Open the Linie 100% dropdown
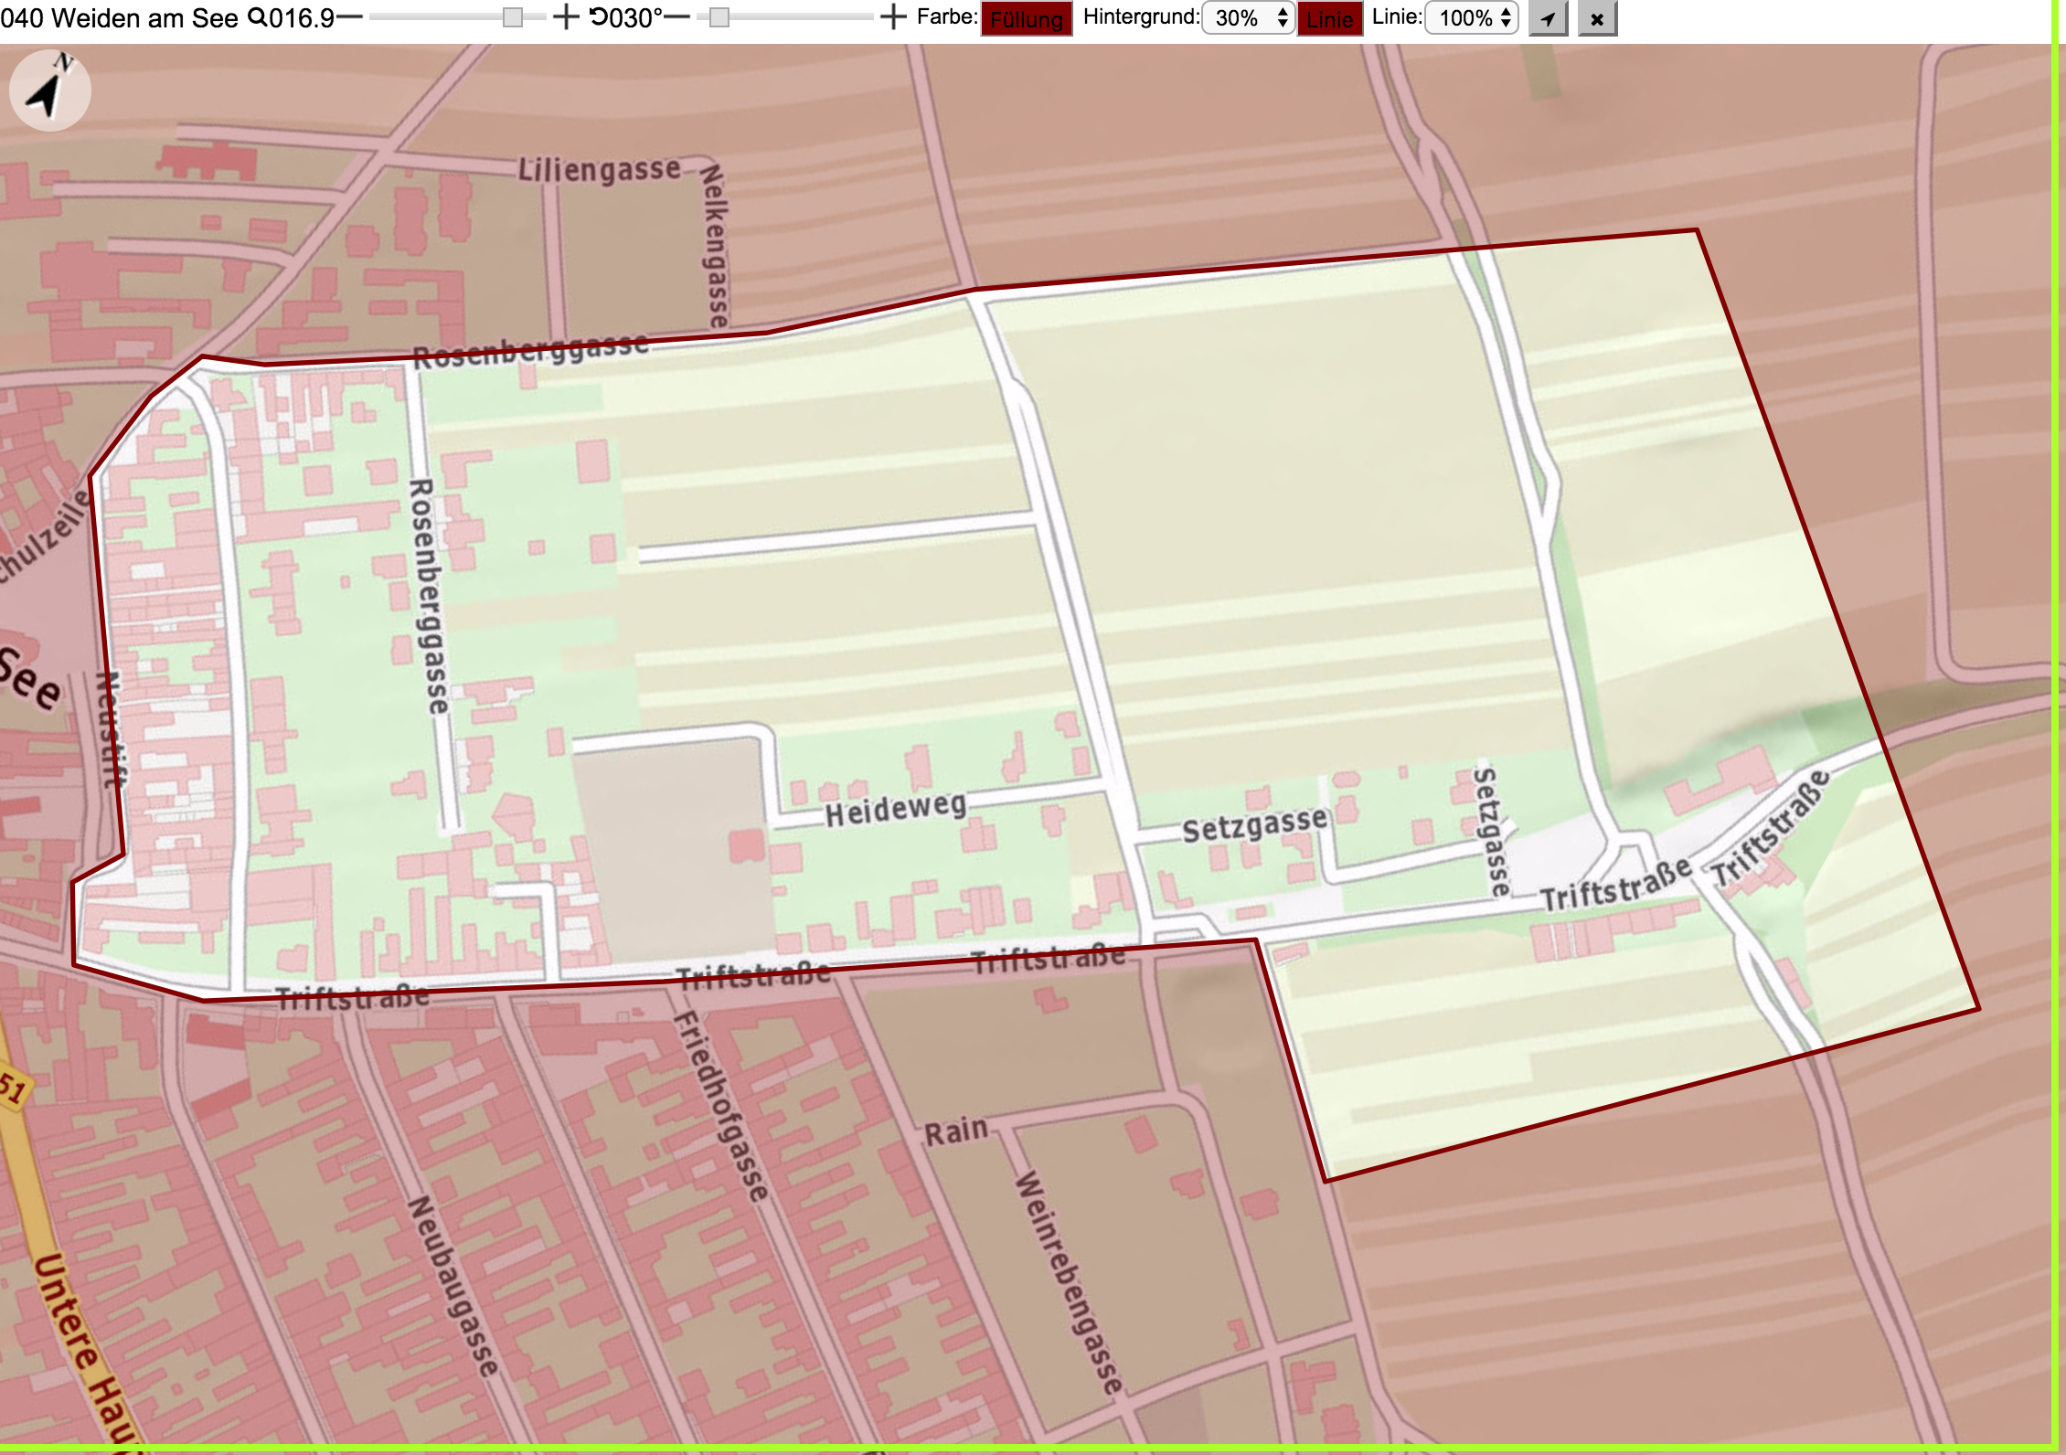2066x1455 pixels. (1472, 18)
